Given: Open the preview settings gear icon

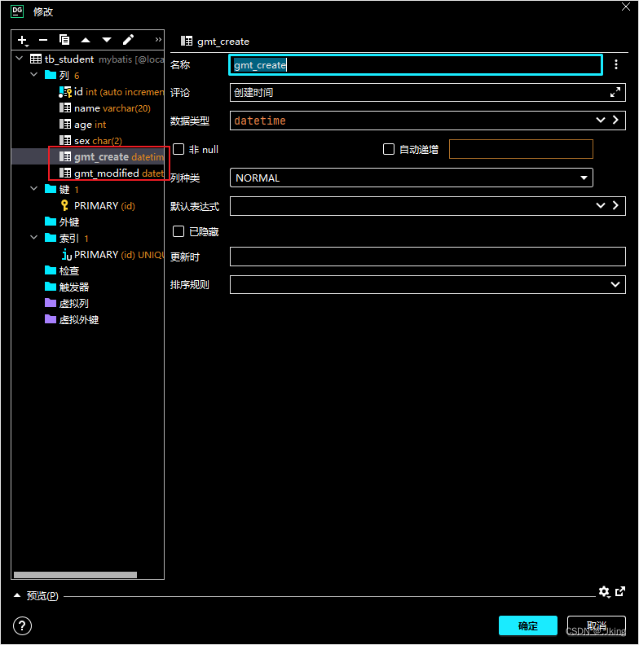Looking at the screenshot, I should coord(604,591).
